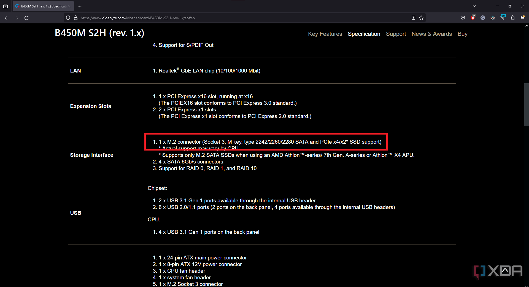Click the 24-pin ATX main power connector line
529x287 pixels.
[x=203, y=258]
